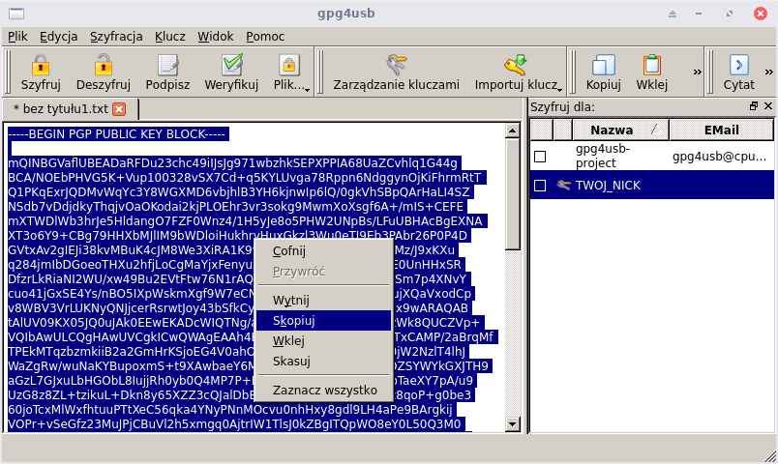
Task: Expand the Plik... dropdown arrow
Action: [x=307, y=90]
